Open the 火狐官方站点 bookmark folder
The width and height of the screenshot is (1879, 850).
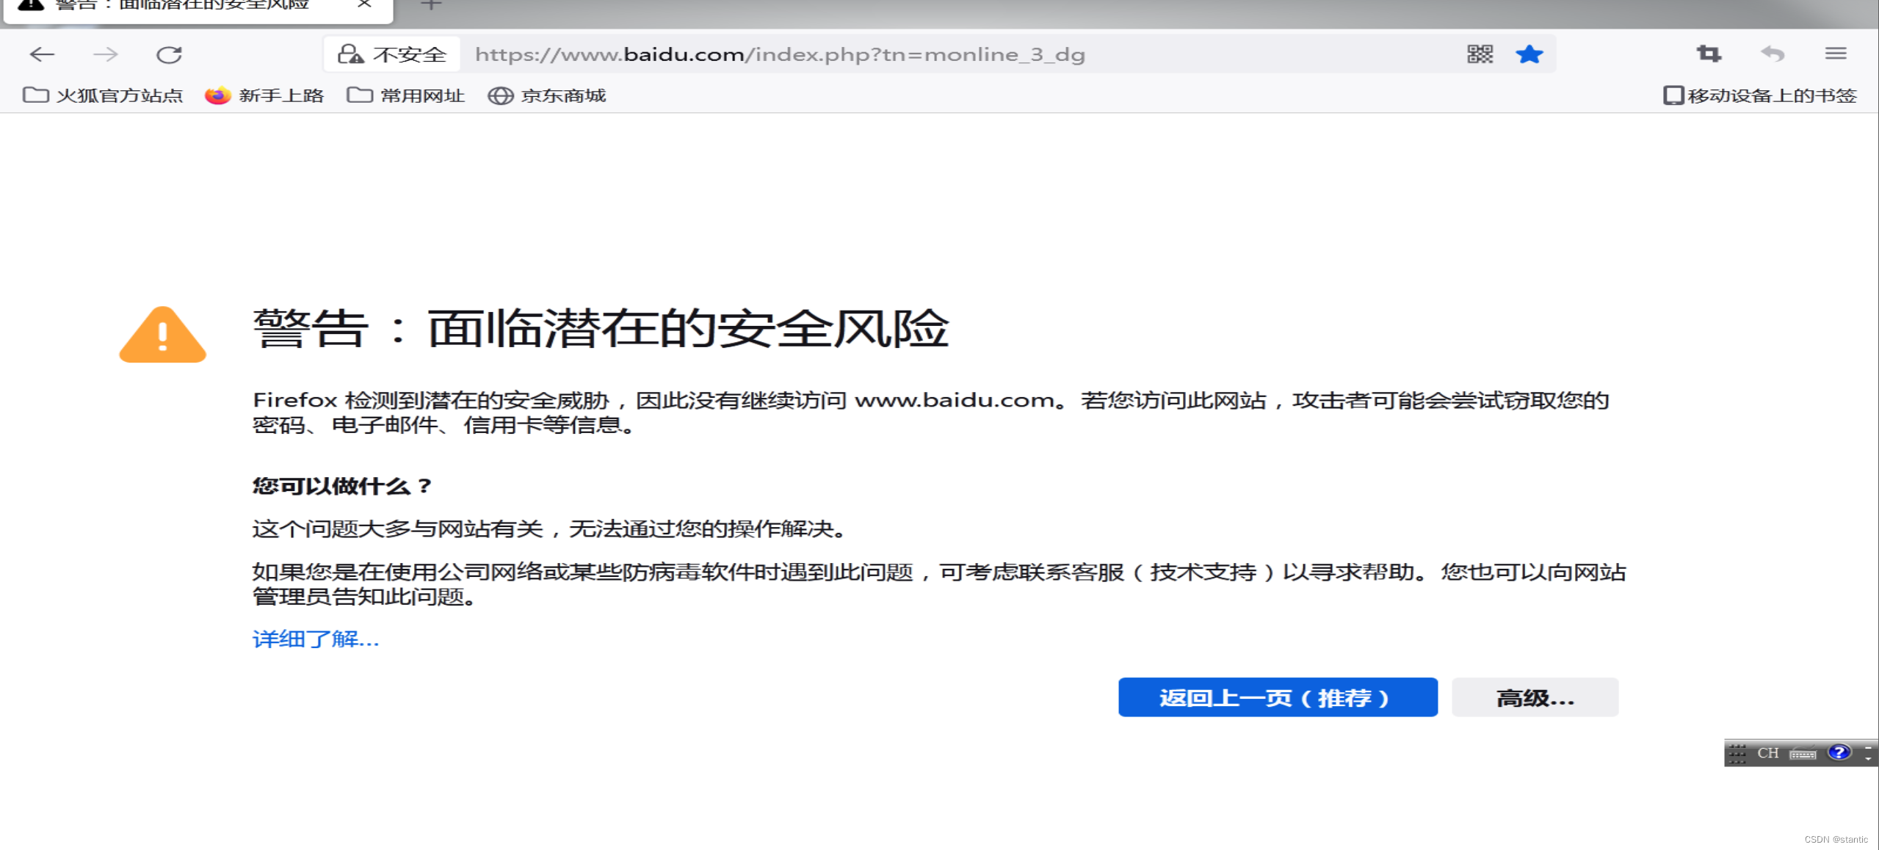pos(103,95)
